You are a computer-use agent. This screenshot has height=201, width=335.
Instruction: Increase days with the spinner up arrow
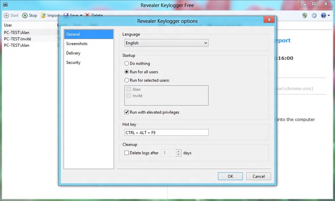[179, 151]
